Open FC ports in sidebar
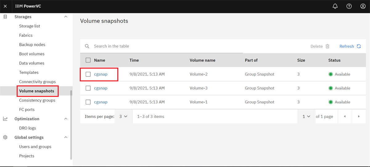 27,110
